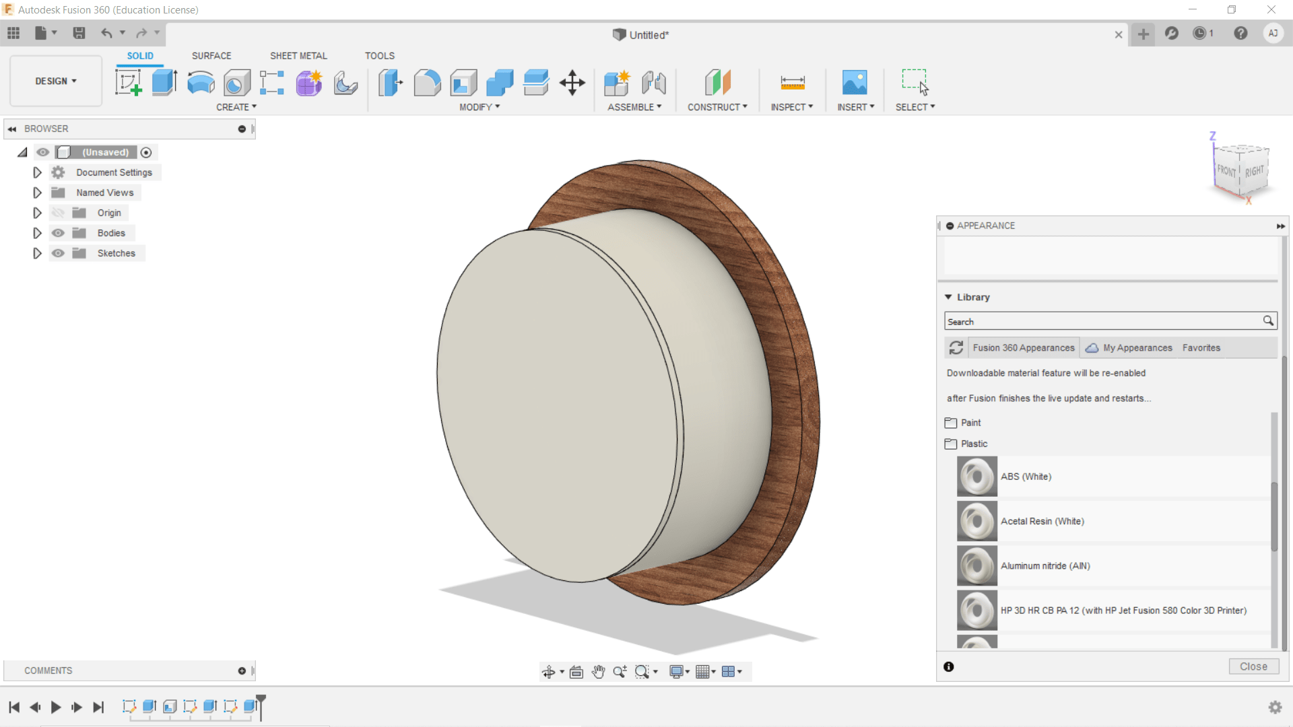The width and height of the screenshot is (1293, 727).
Task: Click the Orbit navigation icon
Action: coord(548,672)
